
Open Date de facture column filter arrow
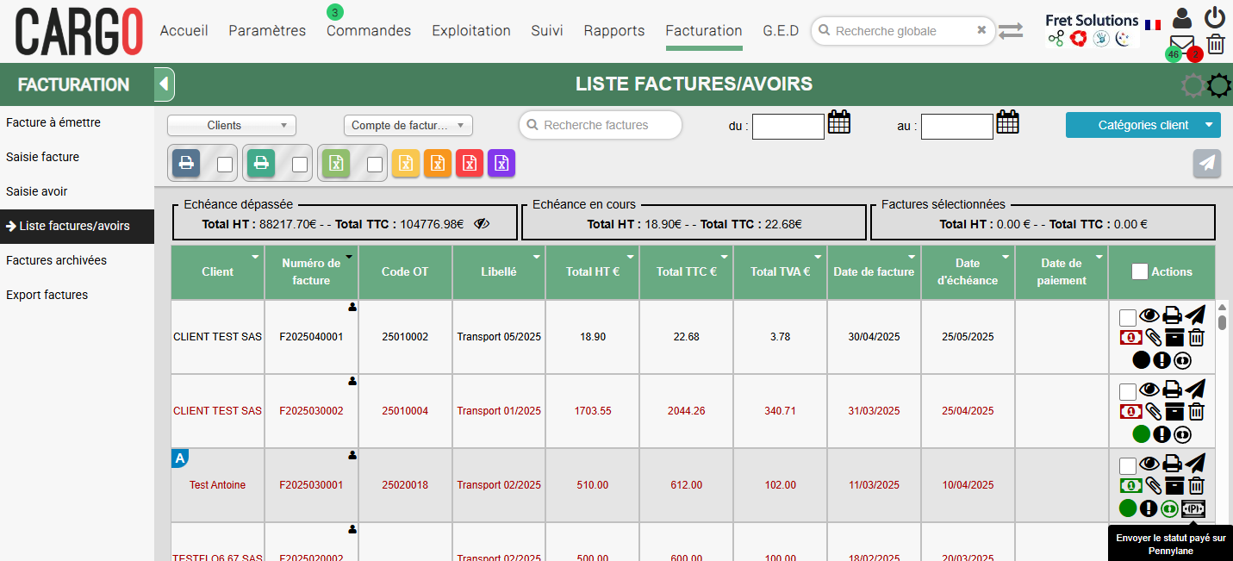912,257
